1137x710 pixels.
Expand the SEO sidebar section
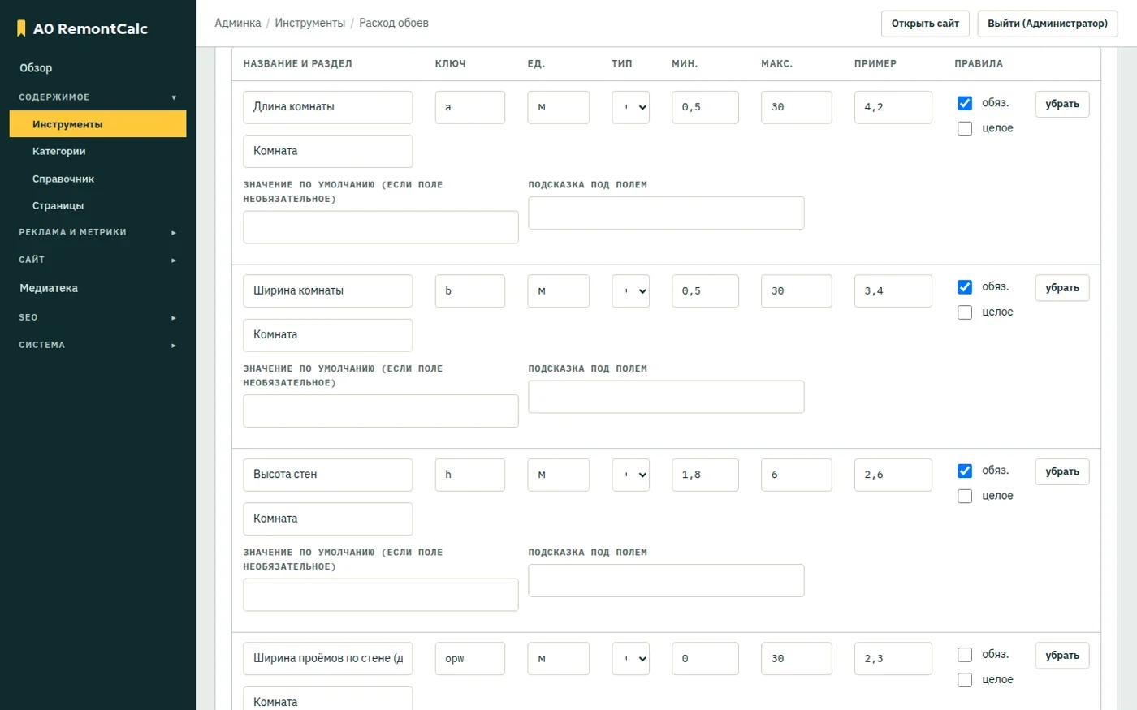[x=97, y=317]
